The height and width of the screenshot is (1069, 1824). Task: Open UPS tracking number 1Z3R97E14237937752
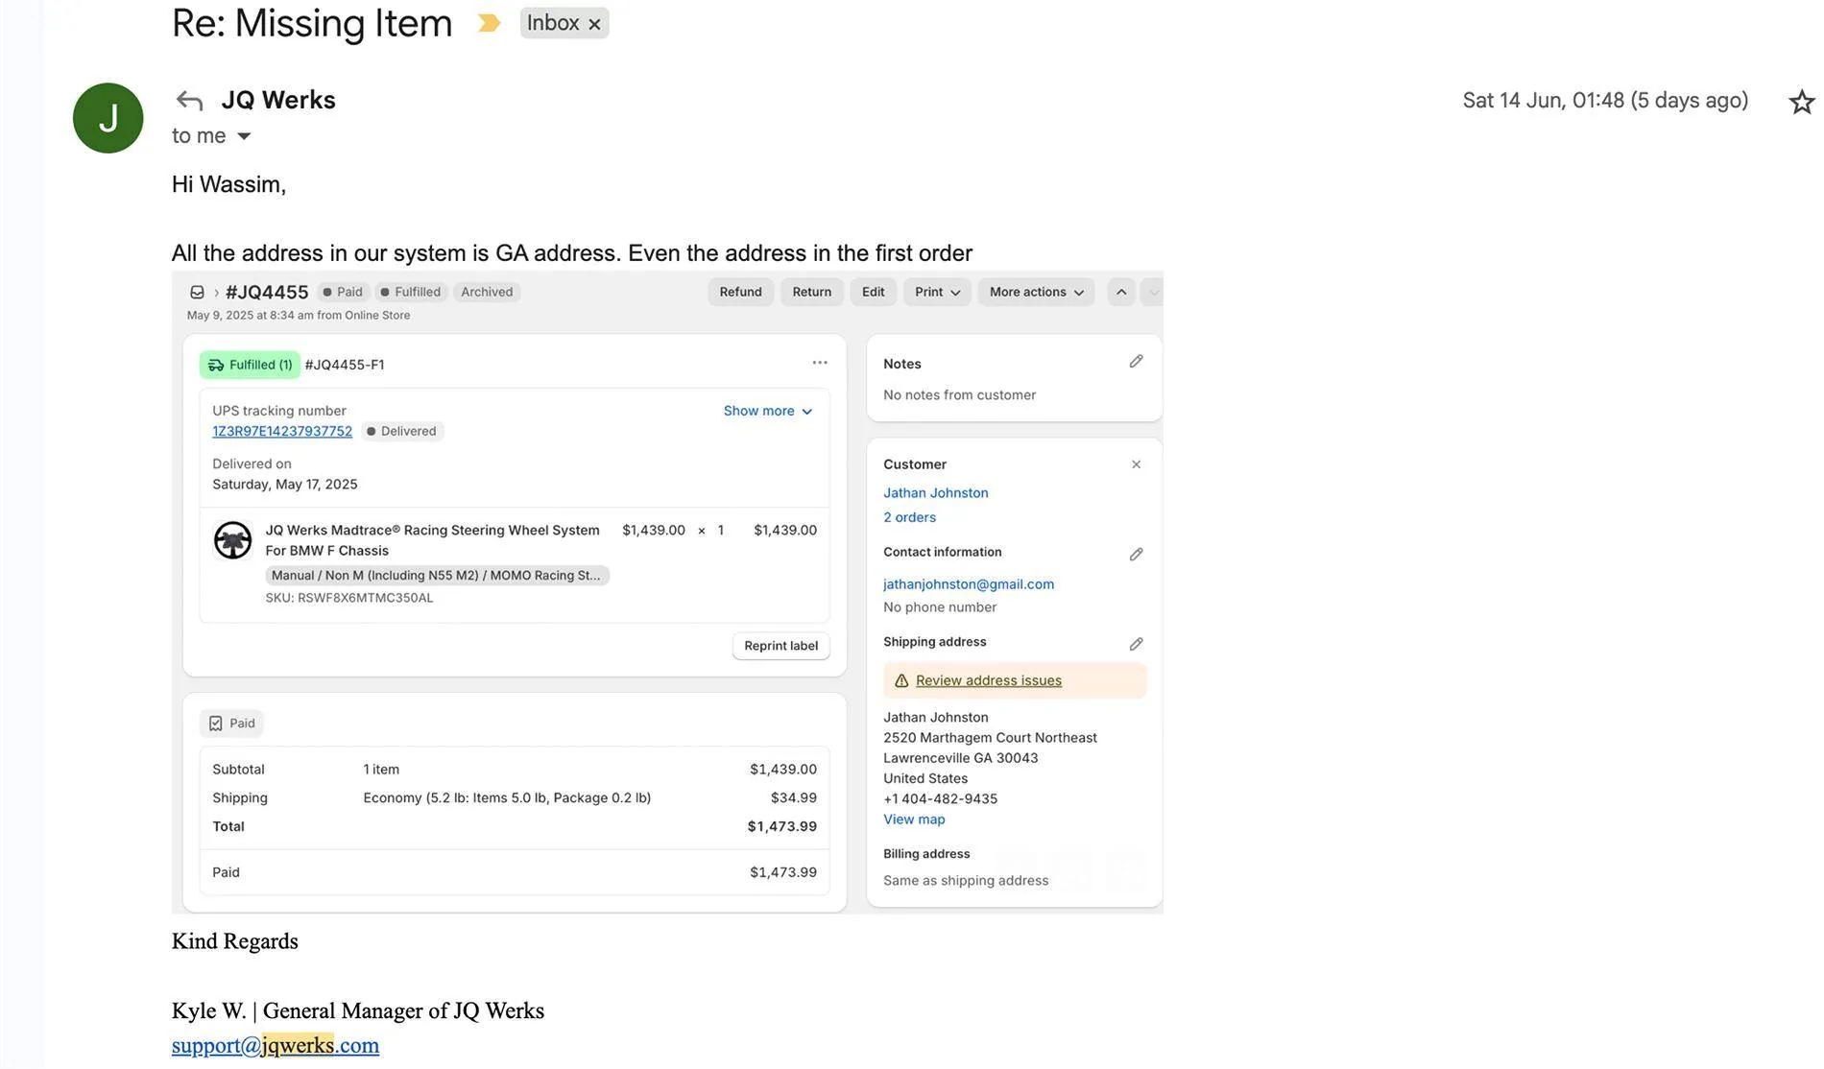[x=282, y=431]
